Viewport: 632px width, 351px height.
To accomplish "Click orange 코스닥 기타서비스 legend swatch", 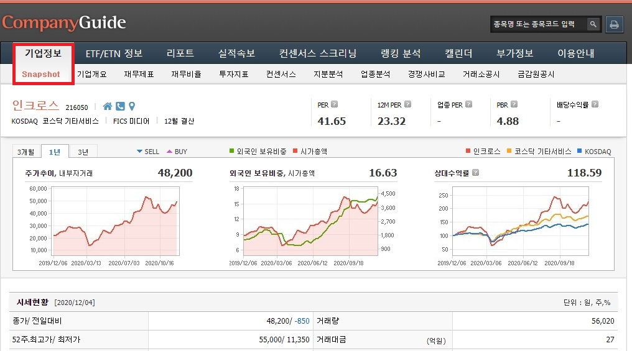I will tap(509, 151).
